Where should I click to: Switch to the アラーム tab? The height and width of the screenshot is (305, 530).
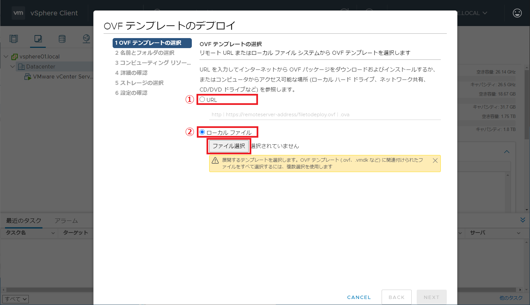tap(66, 220)
